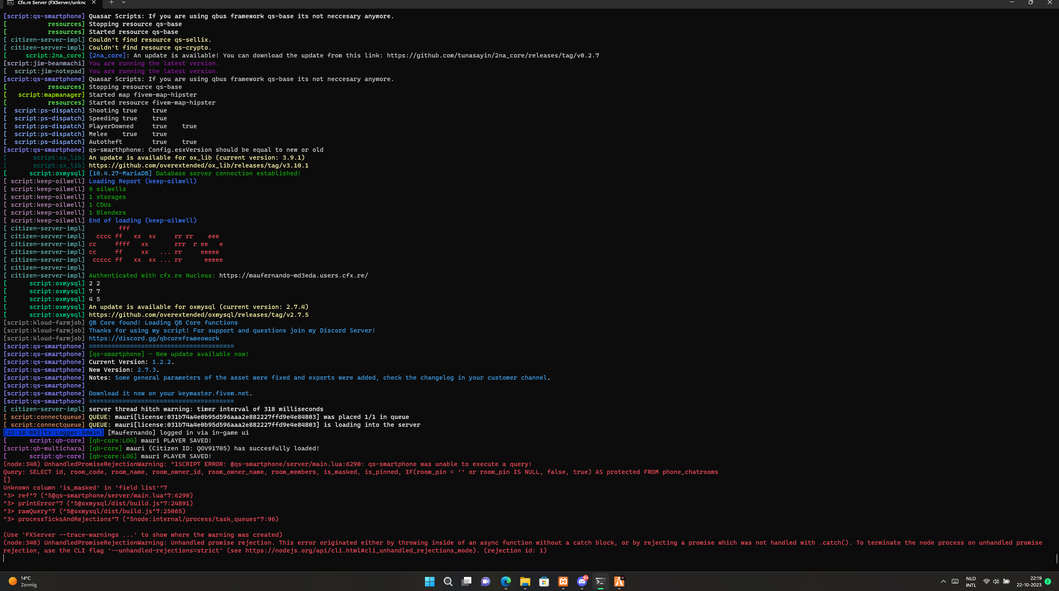Open the terminal tab dropdown chevron
The height and width of the screenshot is (591, 1059).
[123, 2]
